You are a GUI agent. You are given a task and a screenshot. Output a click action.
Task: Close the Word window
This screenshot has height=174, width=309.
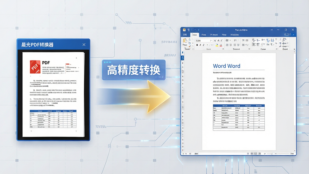(293, 30)
